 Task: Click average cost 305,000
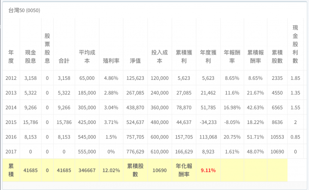(x=87, y=108)
